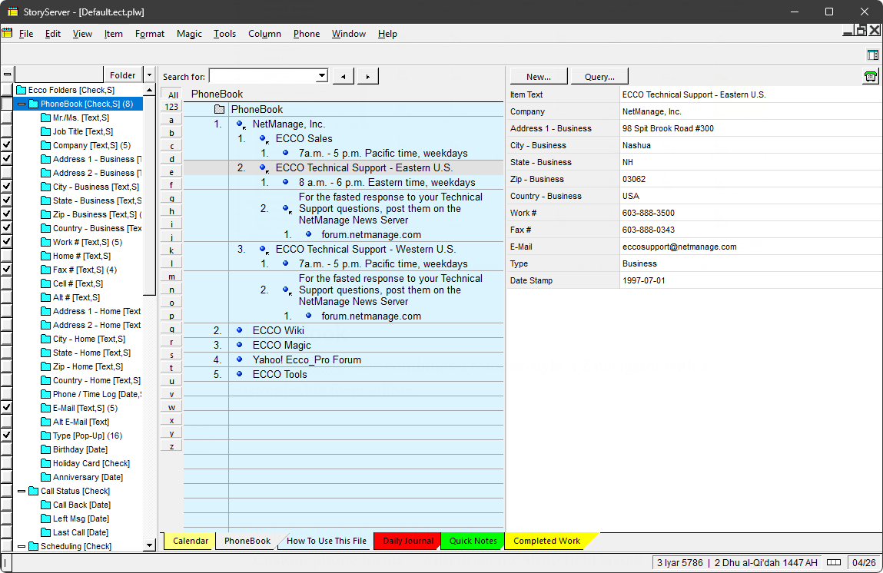Click the bullet beside ECCO Magic
This screenshot has width=883, height=573.
tap(239, 345)
